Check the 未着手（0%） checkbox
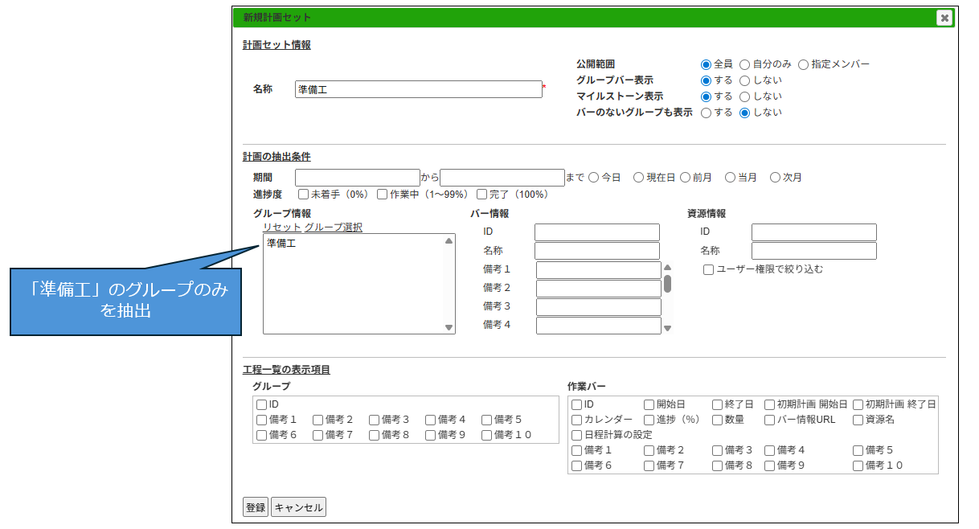Screen dimensions: 979x529 (304, 195)
